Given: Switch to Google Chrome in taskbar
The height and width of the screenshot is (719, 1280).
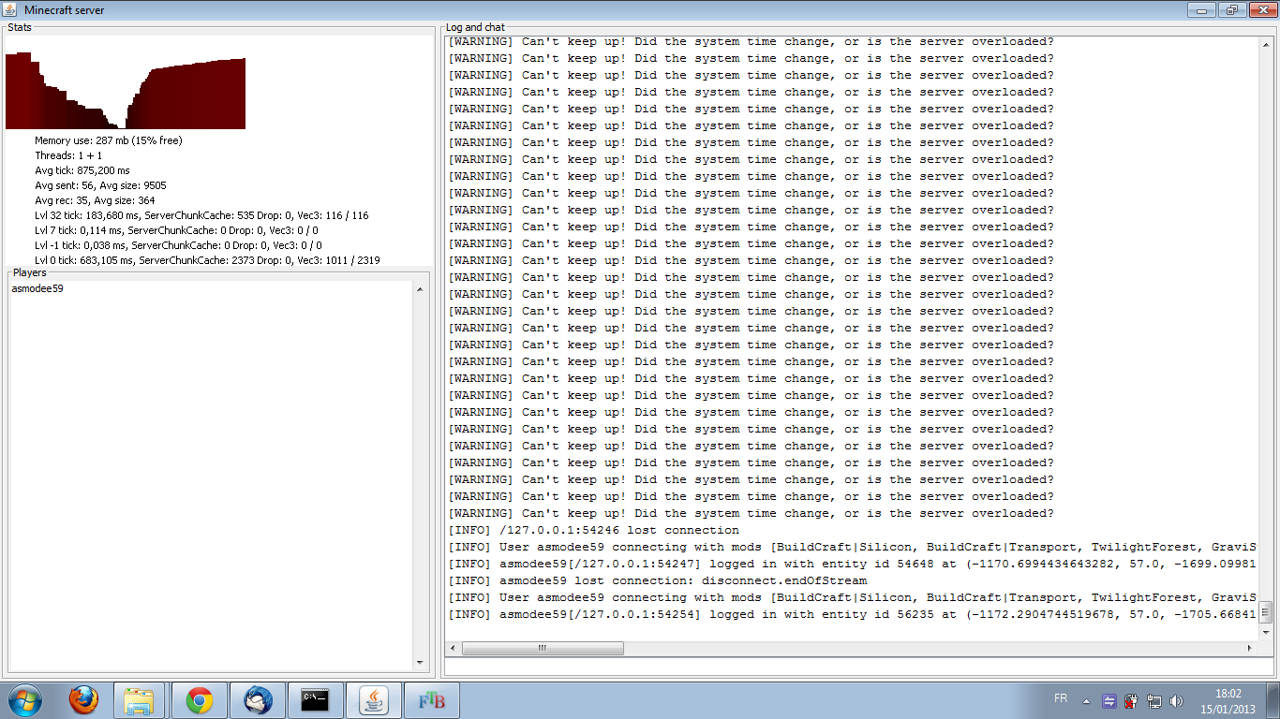Looking at the screenshot, I should (199, 700).
